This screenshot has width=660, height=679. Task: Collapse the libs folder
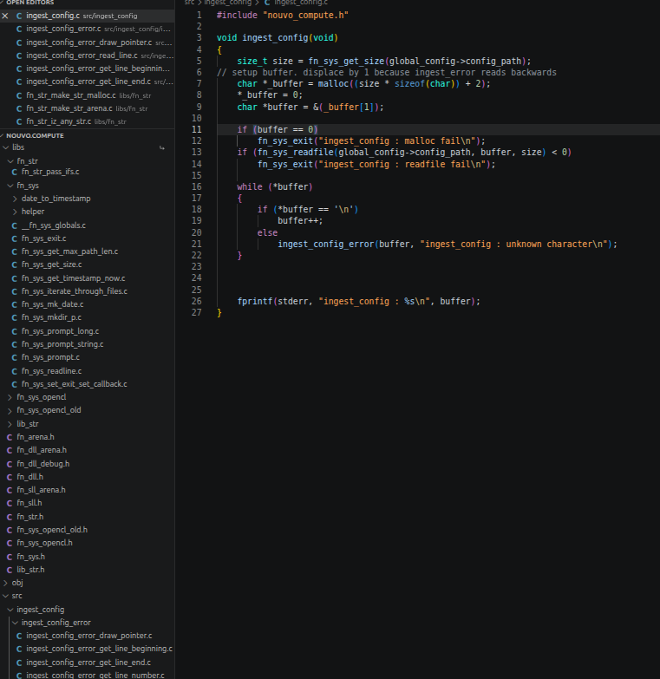6,147
